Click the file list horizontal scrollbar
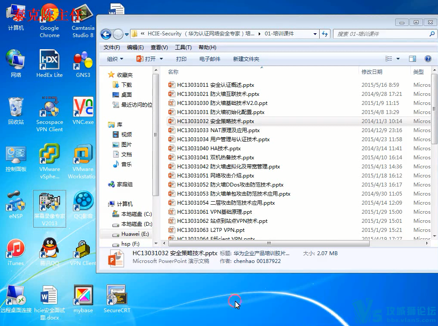This screenshot has width=438, height=326. [268, 243]
